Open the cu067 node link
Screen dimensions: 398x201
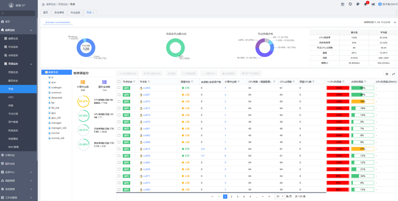coord(146,95)
